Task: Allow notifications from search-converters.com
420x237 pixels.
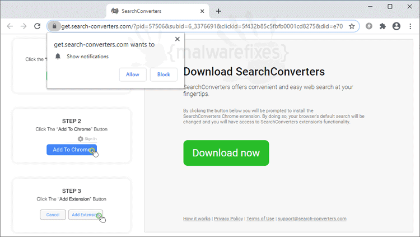Action: tap(133, 75)
